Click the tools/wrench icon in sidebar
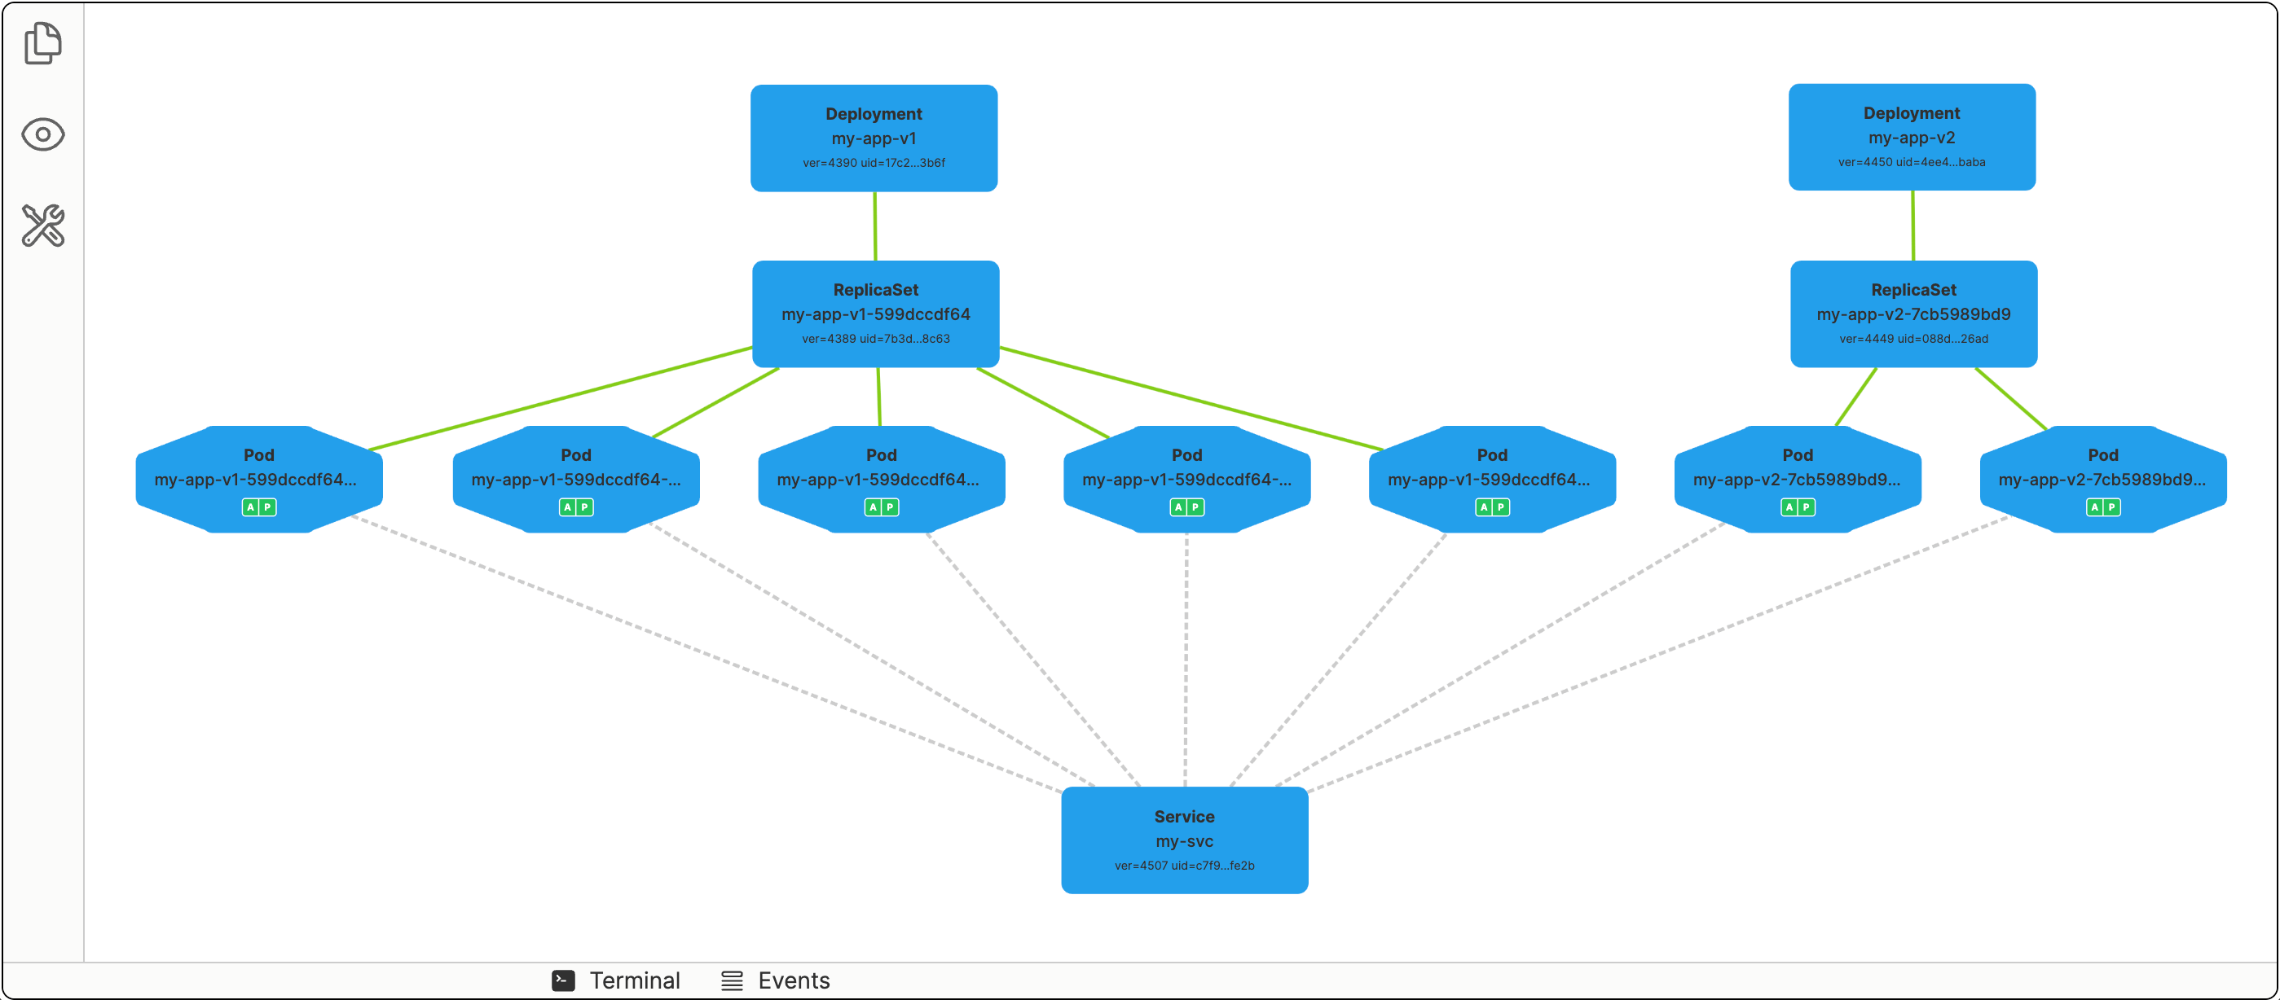The width and height of the screenshot is (2280, 1000). [41, 226]
